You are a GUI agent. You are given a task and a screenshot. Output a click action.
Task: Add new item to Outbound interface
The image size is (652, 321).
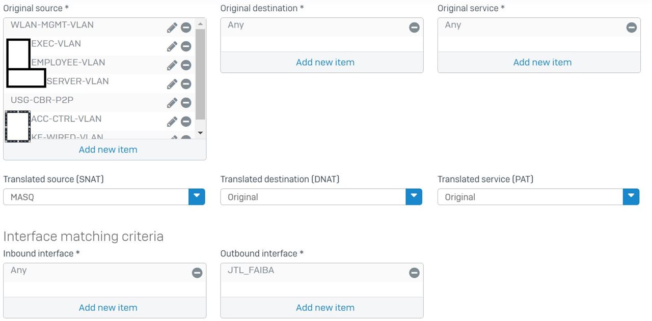pyautogui.click(x=325, y=307)
